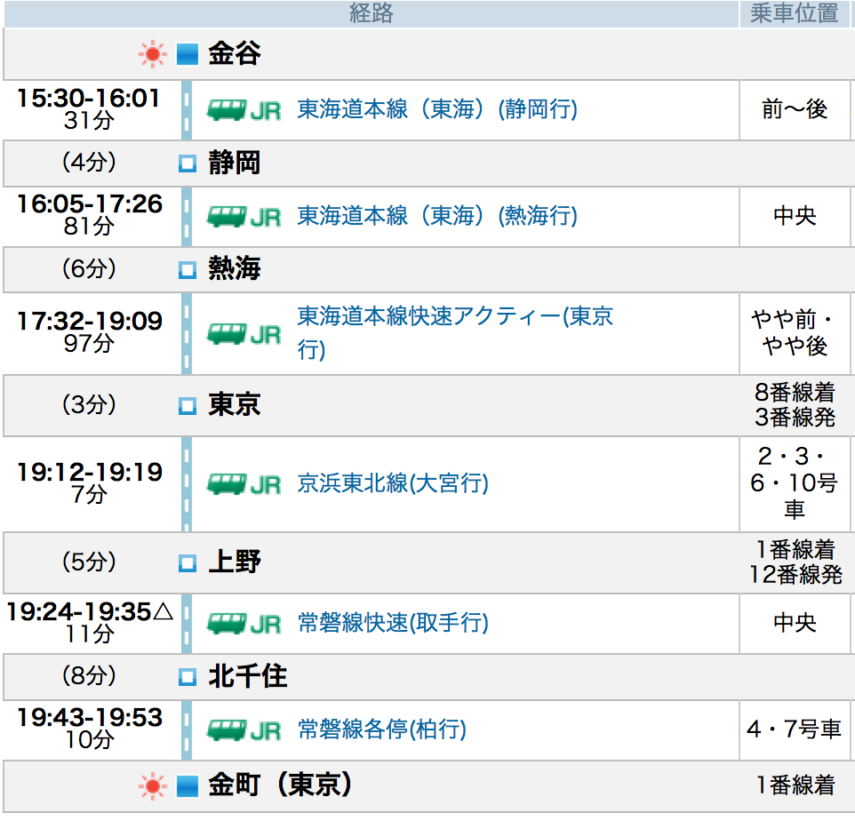Click the JR train icon on the 常磐線各停 row
This screenshot has height=821, width=855.
[244, 730]
